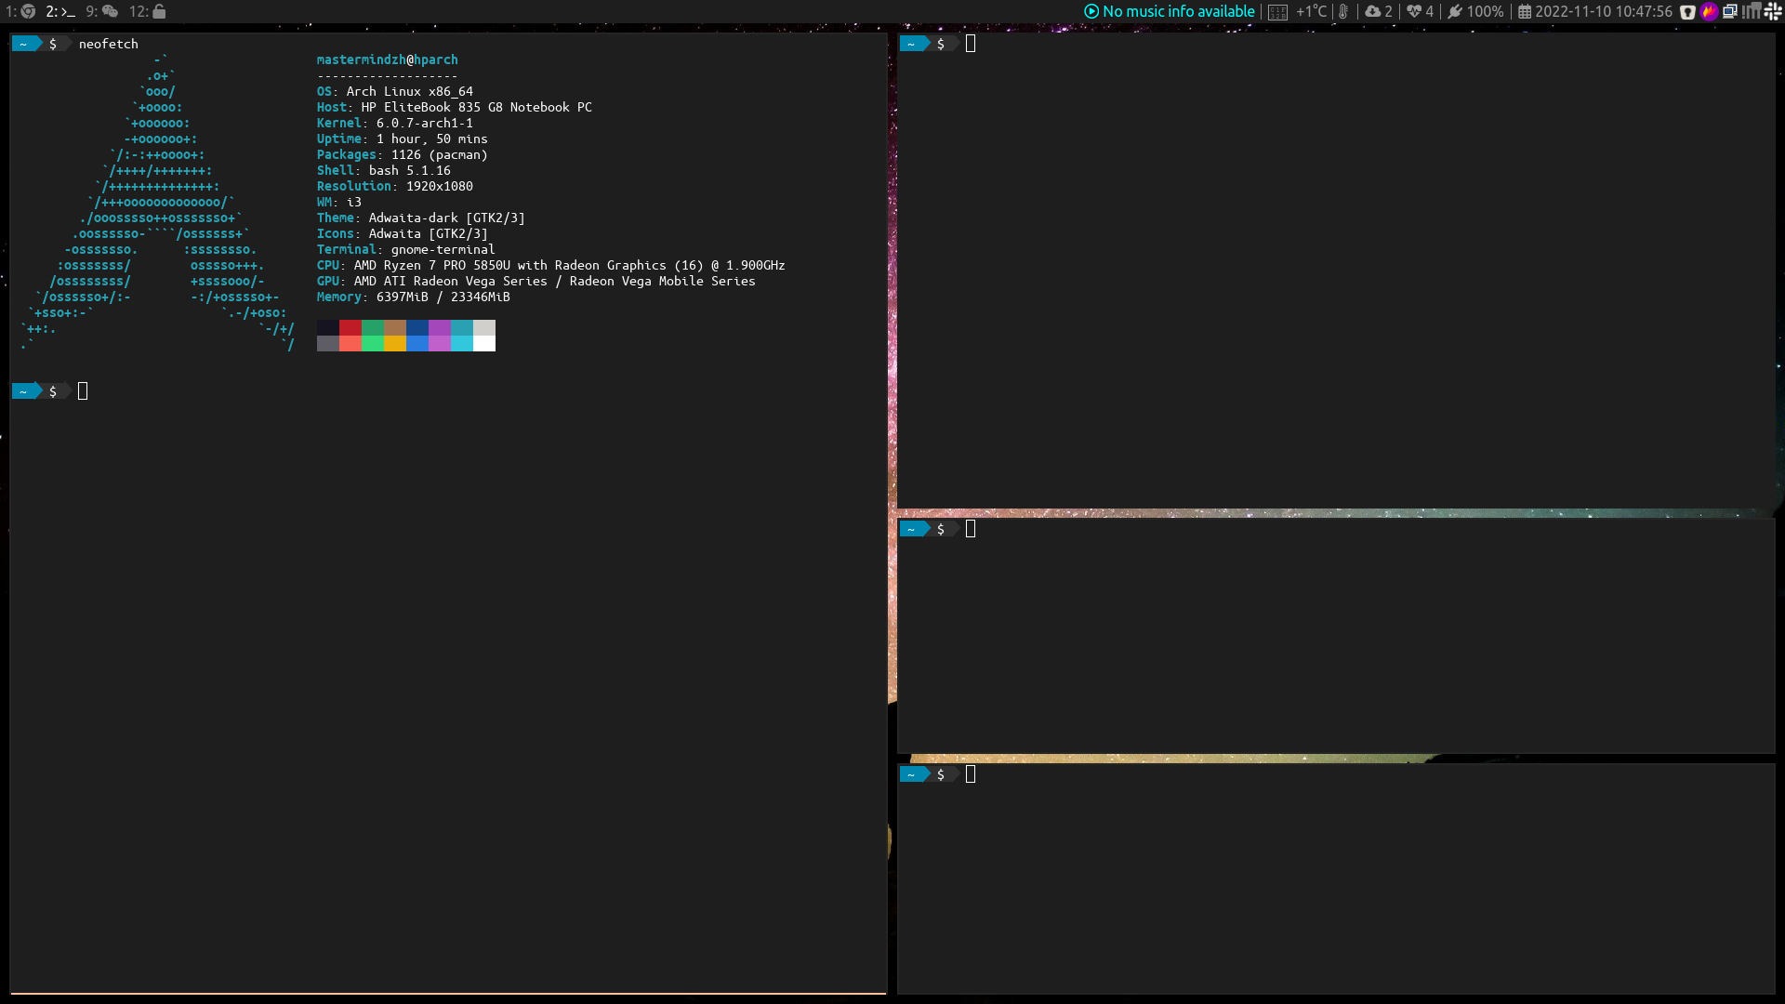Click the black color block in neofetch palette

[327, 327]
